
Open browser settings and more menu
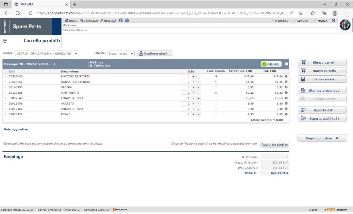pyautogui.click(x=346, y=13)
